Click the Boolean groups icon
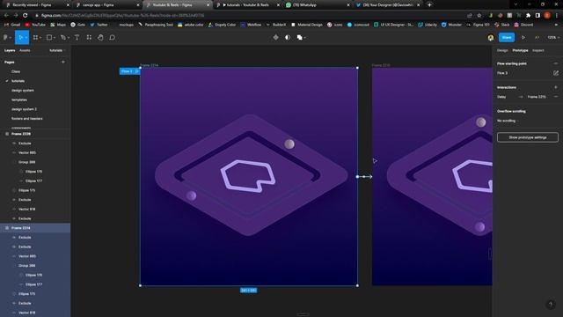This screenshot has height=317, width=563. point(299,37)
